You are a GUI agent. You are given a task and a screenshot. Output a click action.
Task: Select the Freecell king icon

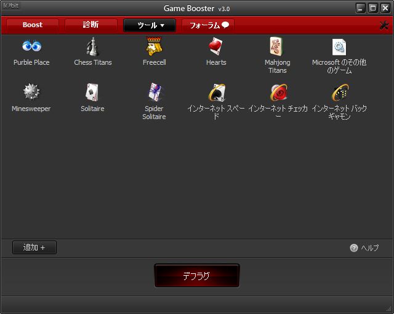(x=154, y=46)
